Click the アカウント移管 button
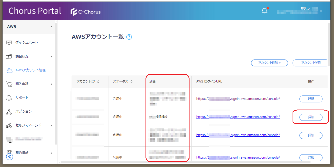The width and height of the screenshot is (334, 167). 310,63
